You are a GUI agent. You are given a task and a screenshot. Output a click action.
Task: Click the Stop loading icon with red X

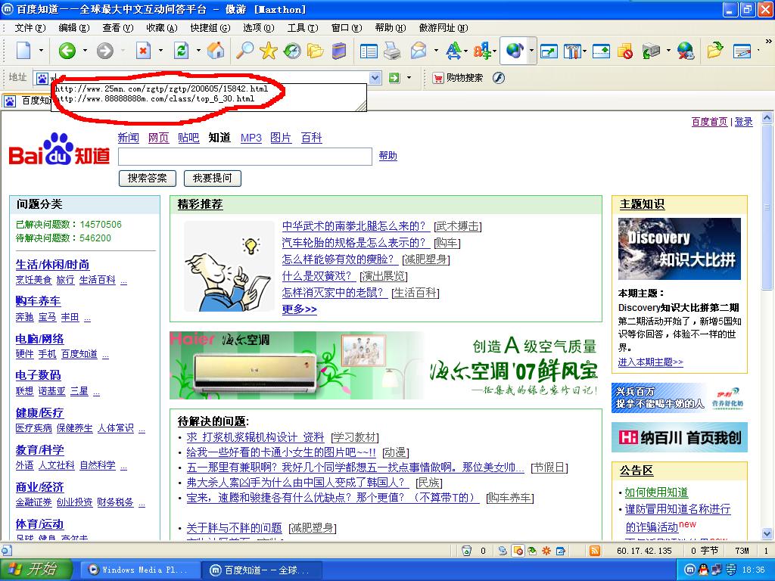(x=143, y=51)
